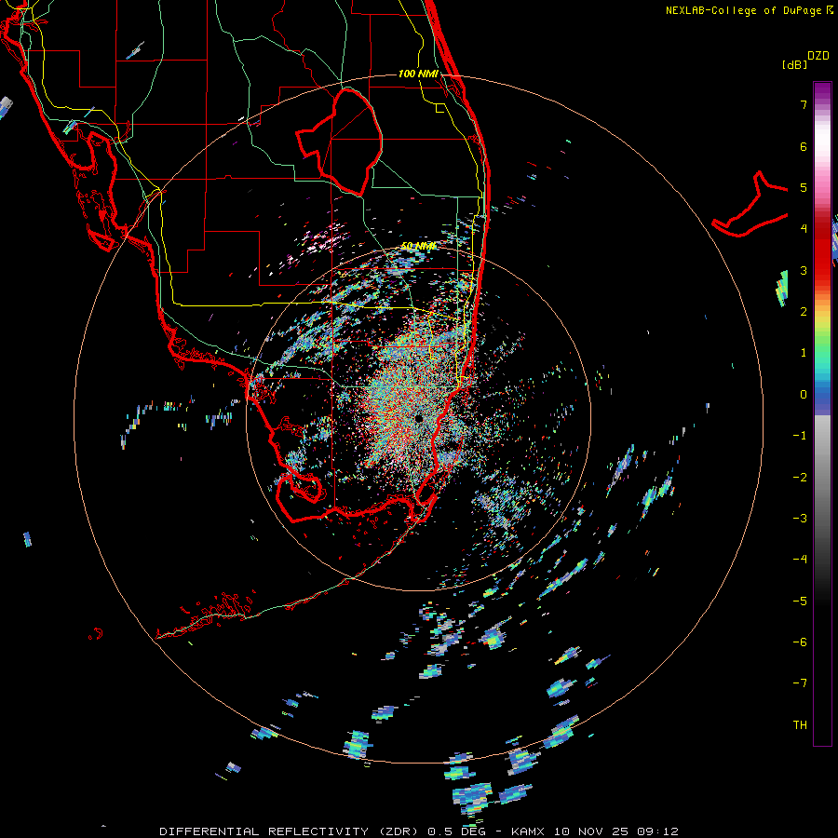Viewport: 838px width, 838px height.
Task: Click the black radar site dot
Action: [x=418, y=418]
